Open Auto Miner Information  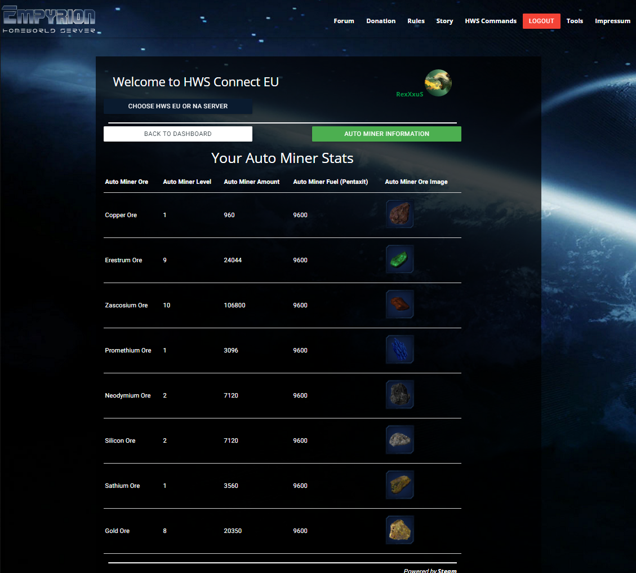coord(386,134)
